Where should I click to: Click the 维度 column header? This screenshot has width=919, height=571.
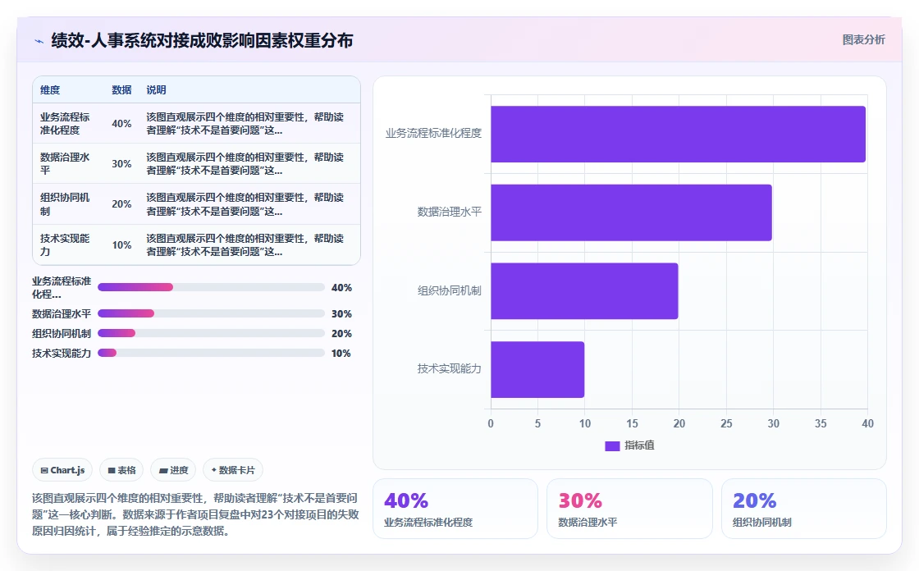pos(50,89)
